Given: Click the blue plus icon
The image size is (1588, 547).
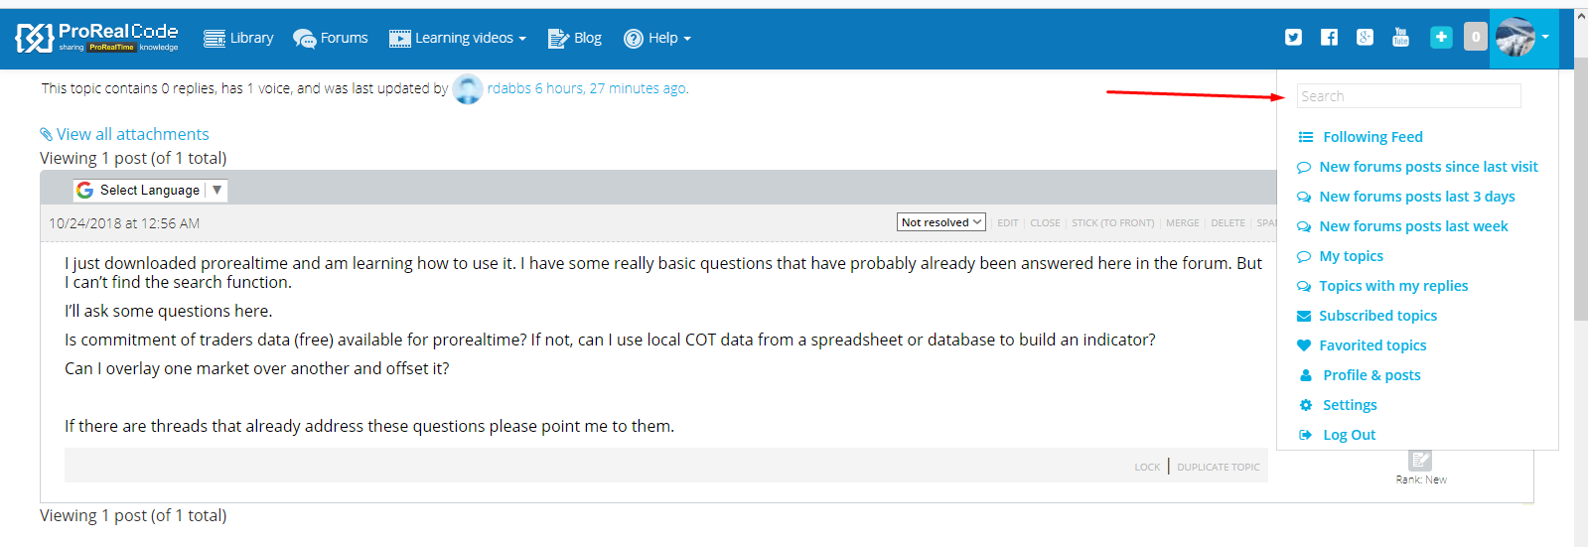Looking at the screenshot, I should (x=1441, y=38).
